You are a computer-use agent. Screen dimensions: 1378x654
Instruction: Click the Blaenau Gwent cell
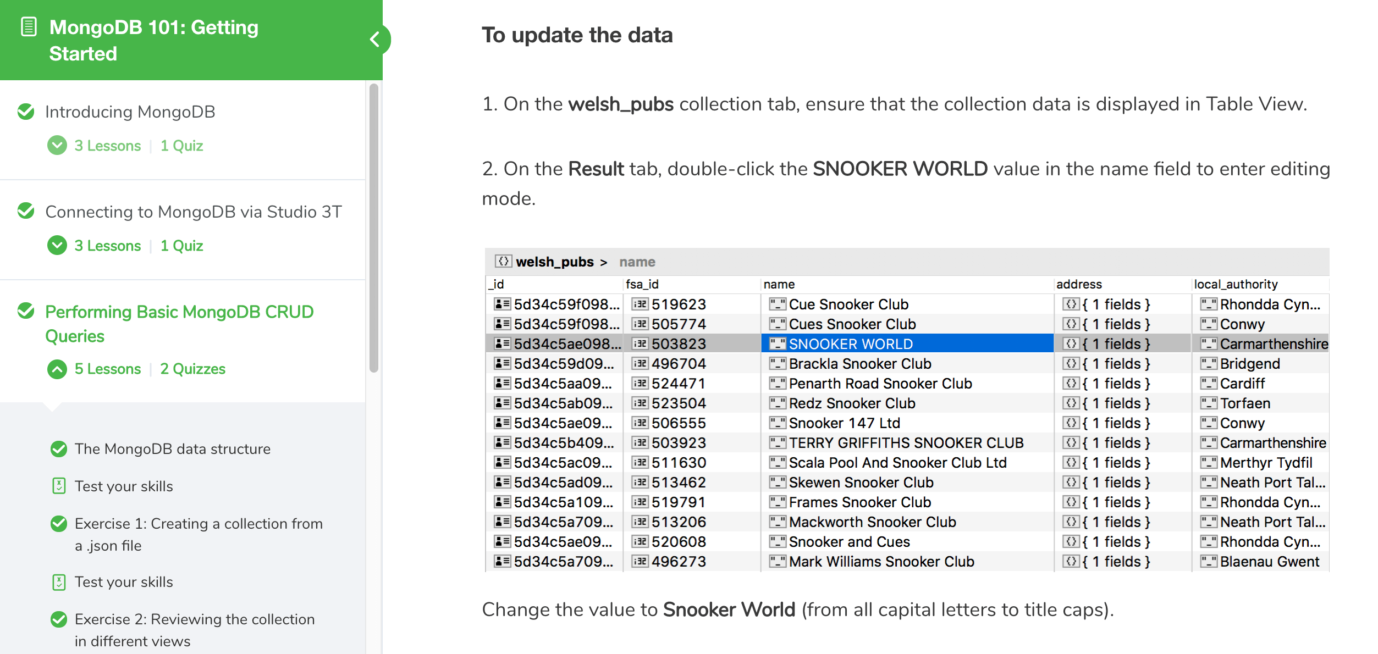(x=1260, y=561)
